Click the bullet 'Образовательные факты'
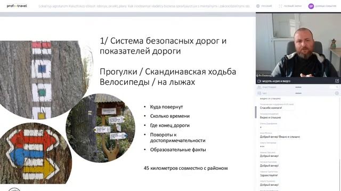 pyautogui.click(x=178, y=150)
